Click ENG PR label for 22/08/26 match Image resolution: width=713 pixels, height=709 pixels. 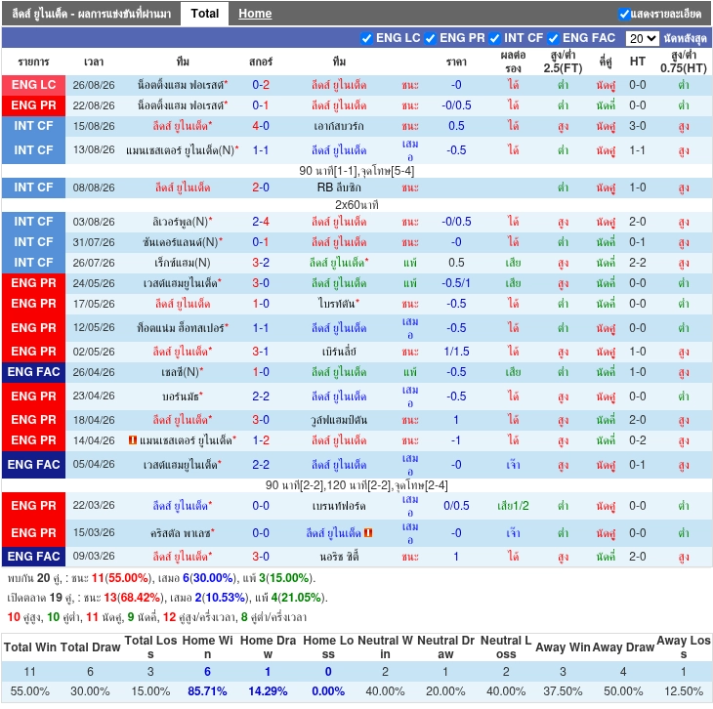click(33, 105)
